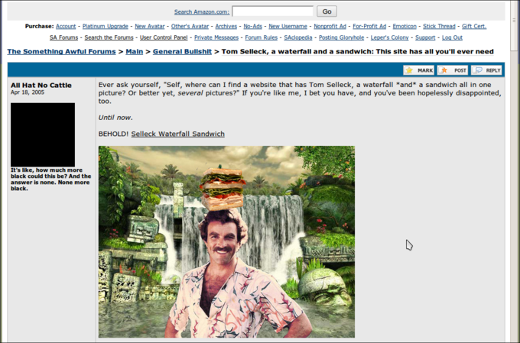Click the 'None more black' avatar caption
Screen dimensions: 520x343
(x=50, y=180)
